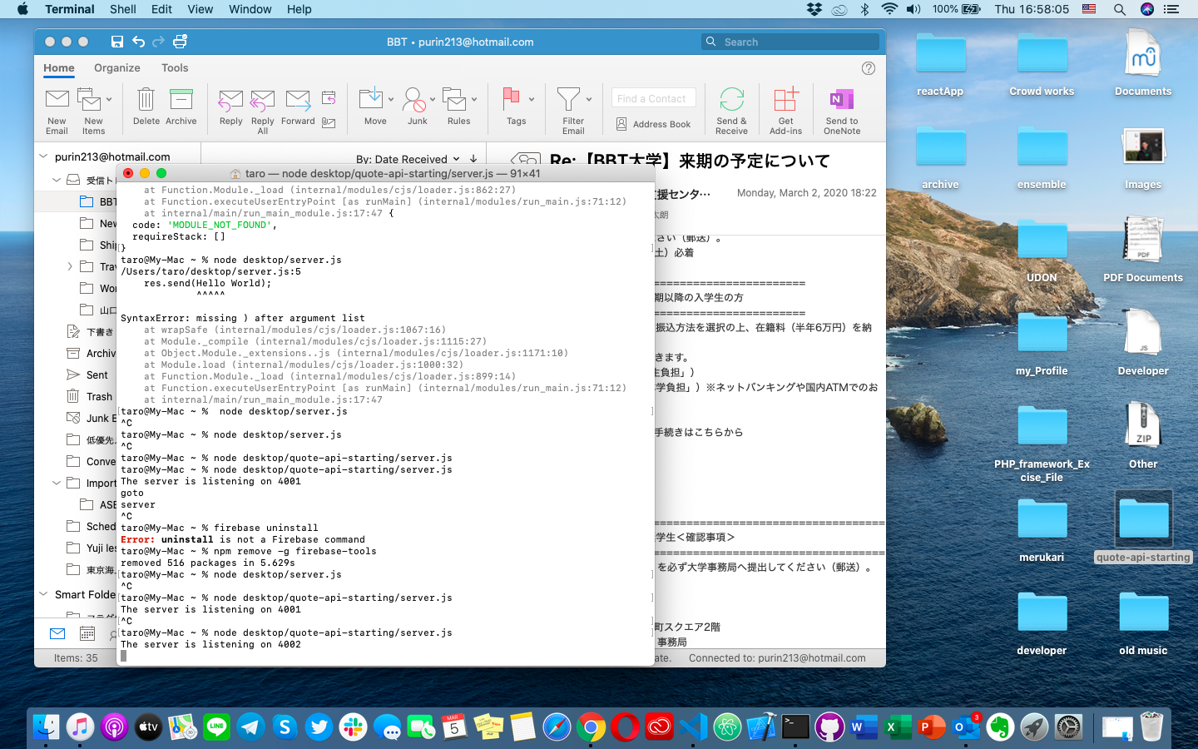The width and height of the screenshot is (1198, 749).
Task: Click the print icon in Outlook title bar
Action: click(x=180, y=42)
